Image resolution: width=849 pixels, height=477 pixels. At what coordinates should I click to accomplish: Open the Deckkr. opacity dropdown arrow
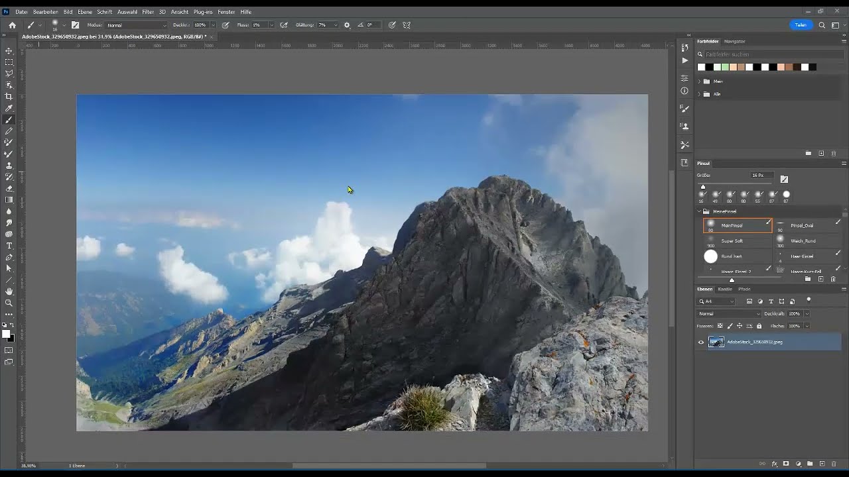pyautogui.click(x=213, y=25)
